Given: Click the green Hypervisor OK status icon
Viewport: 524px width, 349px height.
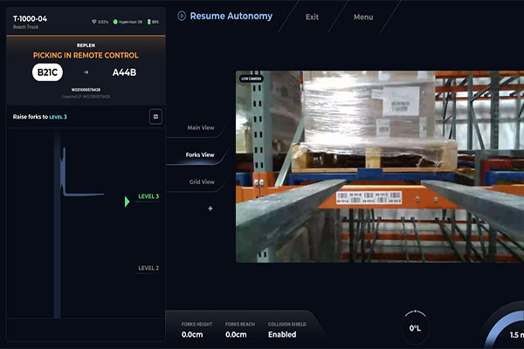Looking at the screenshot, I should pos(115,22).
